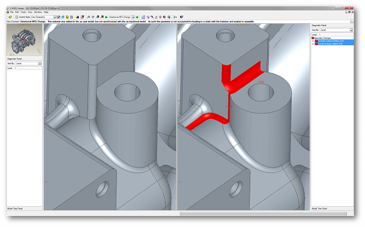The image size is (365, 227).
Task: Toggle the red Geometry Changes marker
Action: (x=313, y=38)
